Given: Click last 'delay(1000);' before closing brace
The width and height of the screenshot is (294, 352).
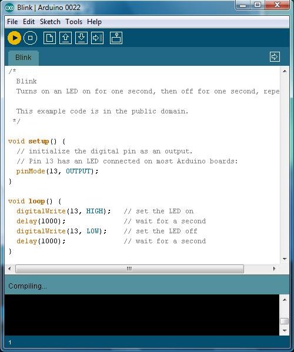Looking at the screenshot, I should 41,241.
